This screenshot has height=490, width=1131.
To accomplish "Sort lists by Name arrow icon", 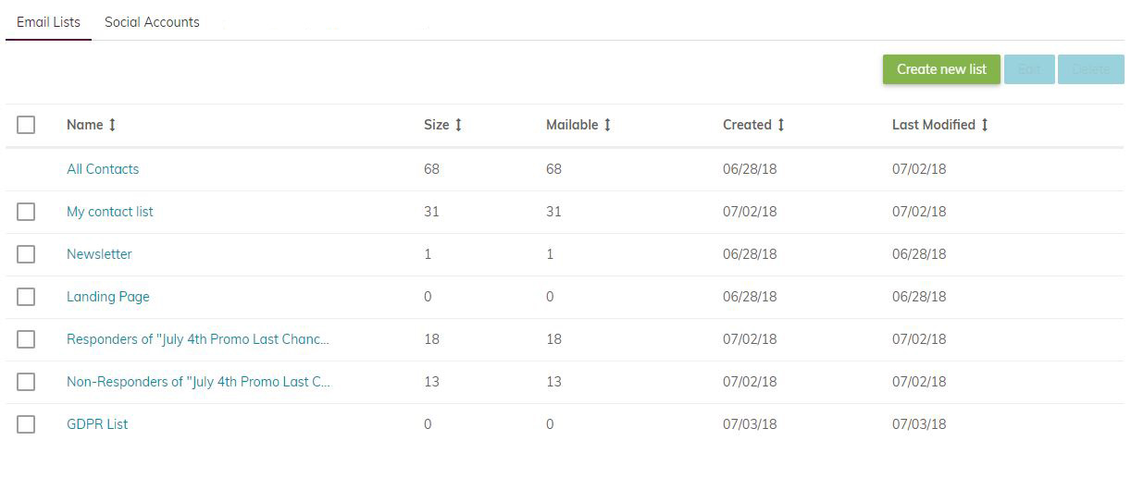I will click(x=113, y=125).
